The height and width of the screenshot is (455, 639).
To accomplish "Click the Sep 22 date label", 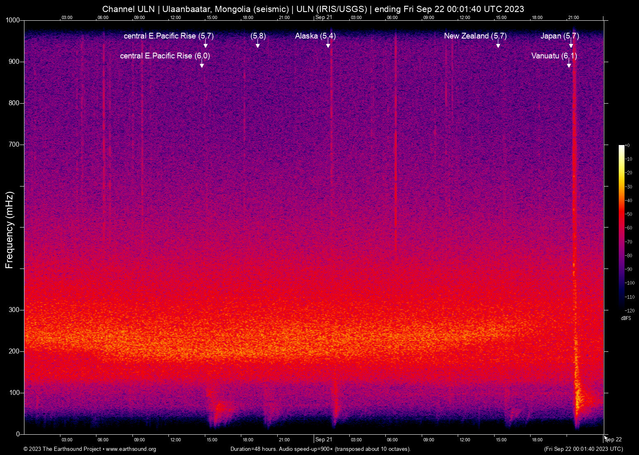I will (613, 440).
